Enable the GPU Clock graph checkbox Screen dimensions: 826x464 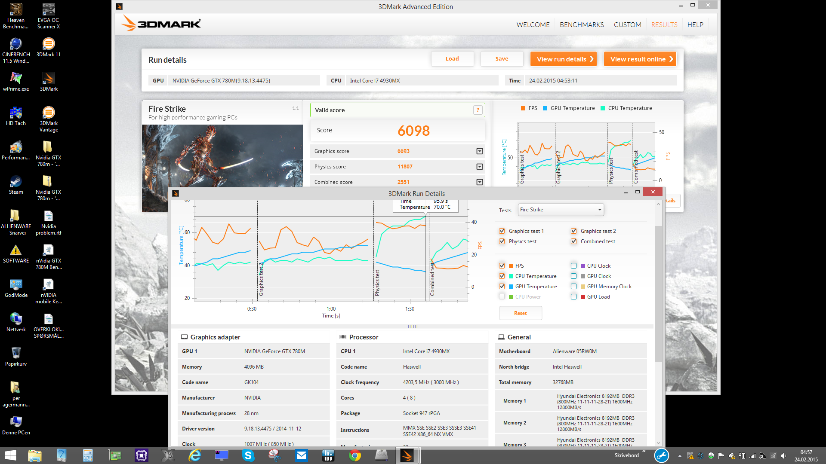coord(573,276)
